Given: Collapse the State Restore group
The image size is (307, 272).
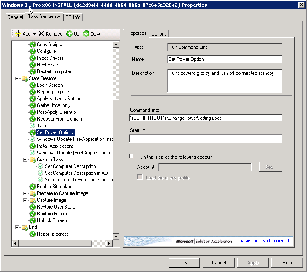Looking at the screenshot, I should pos(17,78).
